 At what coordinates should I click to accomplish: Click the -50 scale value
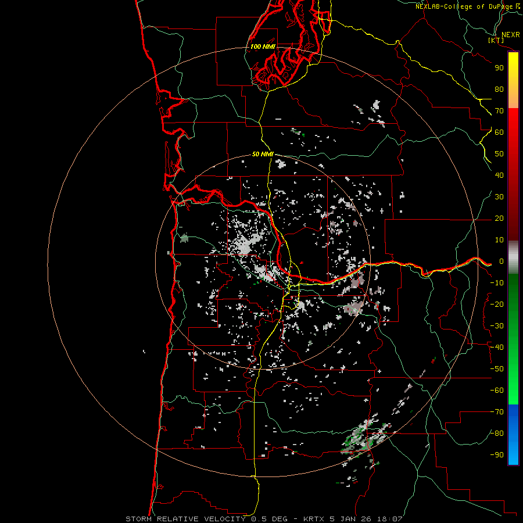[x=497, y=369]
